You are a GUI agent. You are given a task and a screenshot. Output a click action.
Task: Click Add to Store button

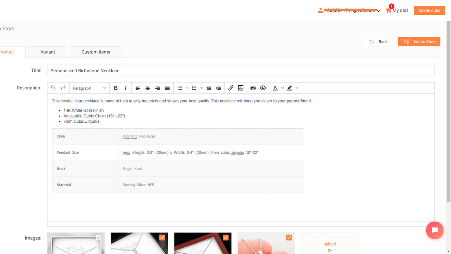pos(419,42)
